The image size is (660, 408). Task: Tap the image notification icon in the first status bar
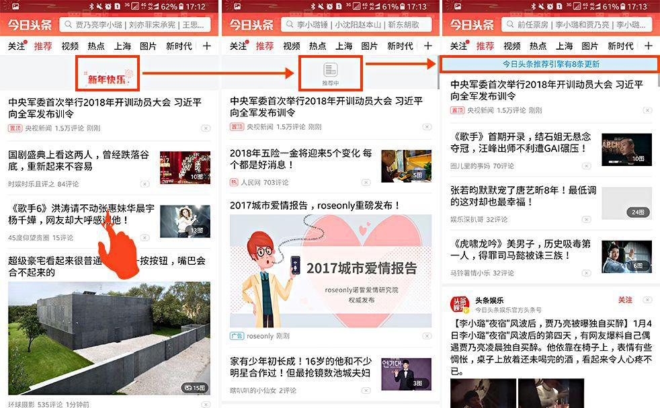[x=15, y=7]
